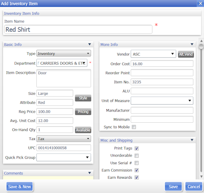204x193 pixels.
Task: Click the Order Cost input field
Action: coord(162,64)
